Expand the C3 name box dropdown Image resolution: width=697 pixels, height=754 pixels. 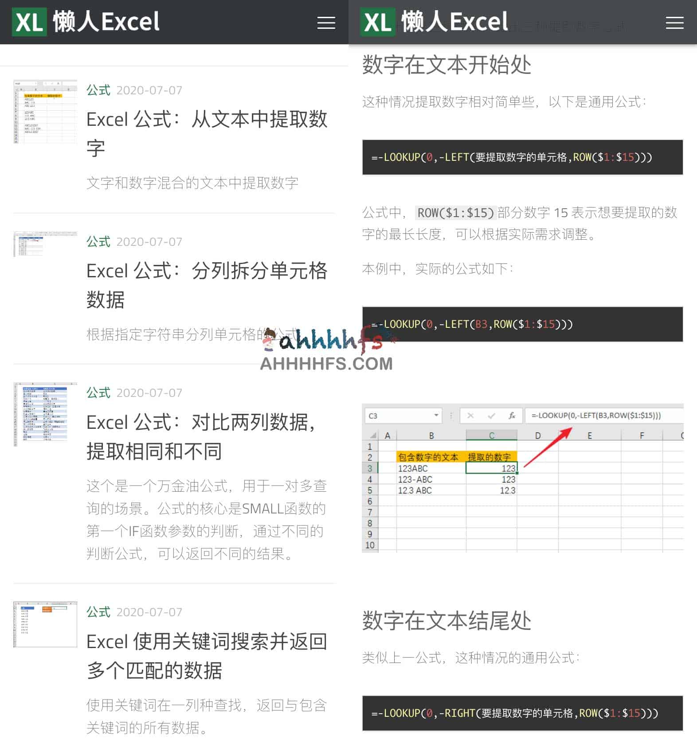pyautogui.click(x=436, y=416)
